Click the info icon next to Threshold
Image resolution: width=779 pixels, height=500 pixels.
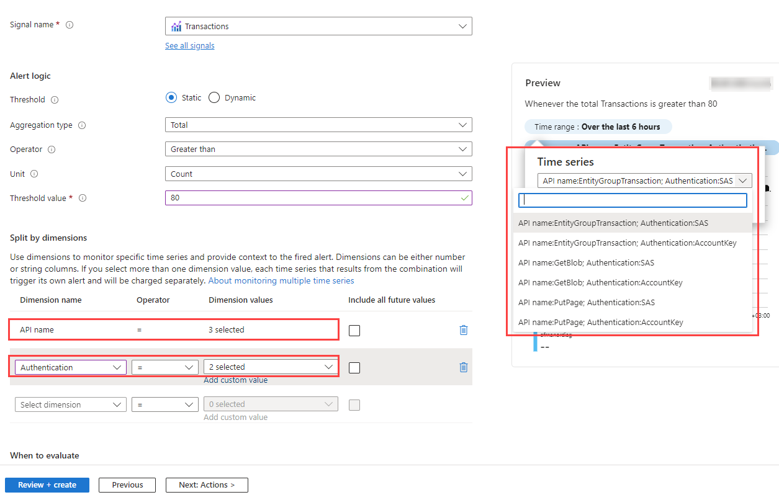(x=55, y=100)
